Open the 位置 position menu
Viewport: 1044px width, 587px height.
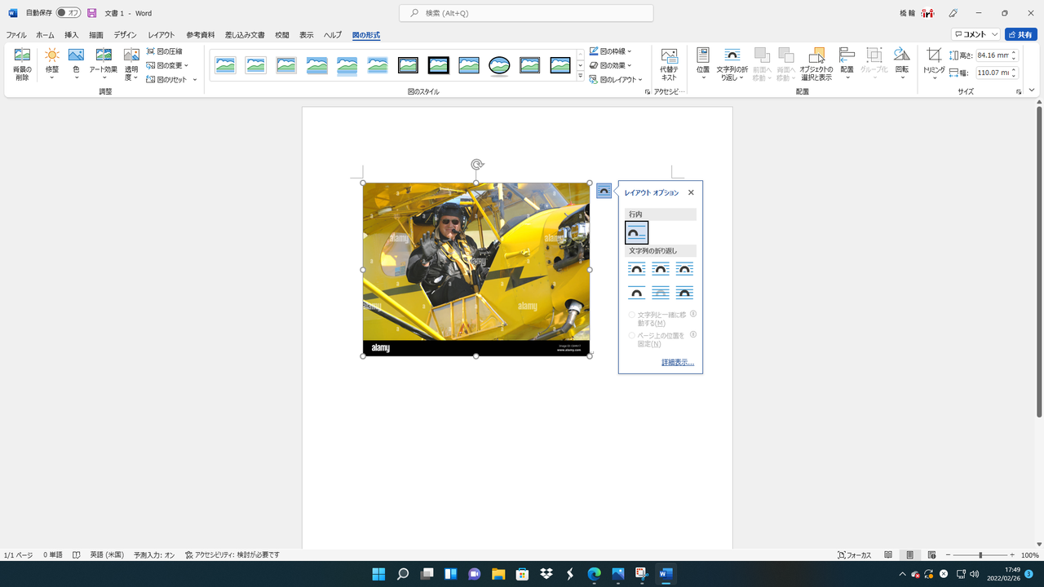tap(703, 64)
